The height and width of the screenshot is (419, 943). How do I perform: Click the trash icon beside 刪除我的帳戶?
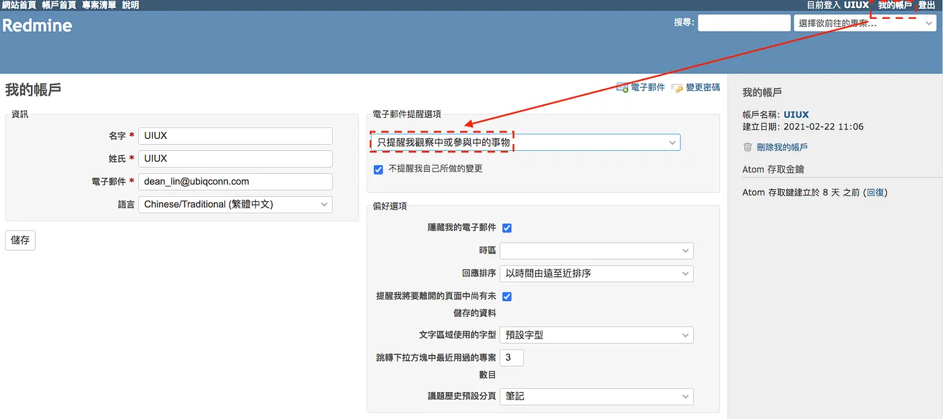pyautogui.click(x=748, y=147)
